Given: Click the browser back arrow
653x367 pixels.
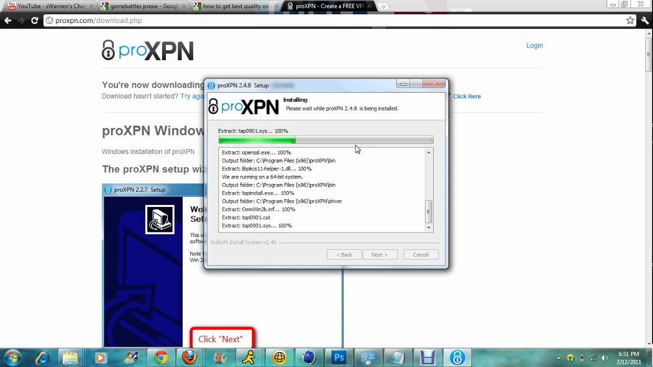Looking at the screenshot, I should coord(8,20).
